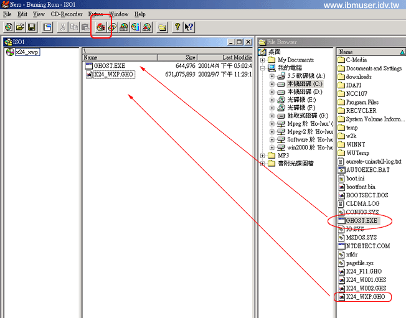
Task: Select the WINNT folder
Action: [356, 144]
